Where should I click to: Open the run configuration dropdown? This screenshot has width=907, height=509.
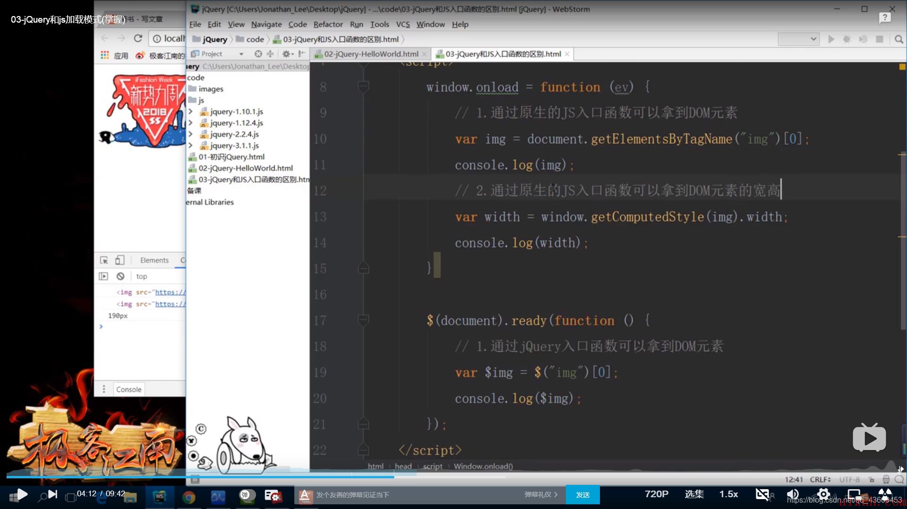click(x=798, y=39)
